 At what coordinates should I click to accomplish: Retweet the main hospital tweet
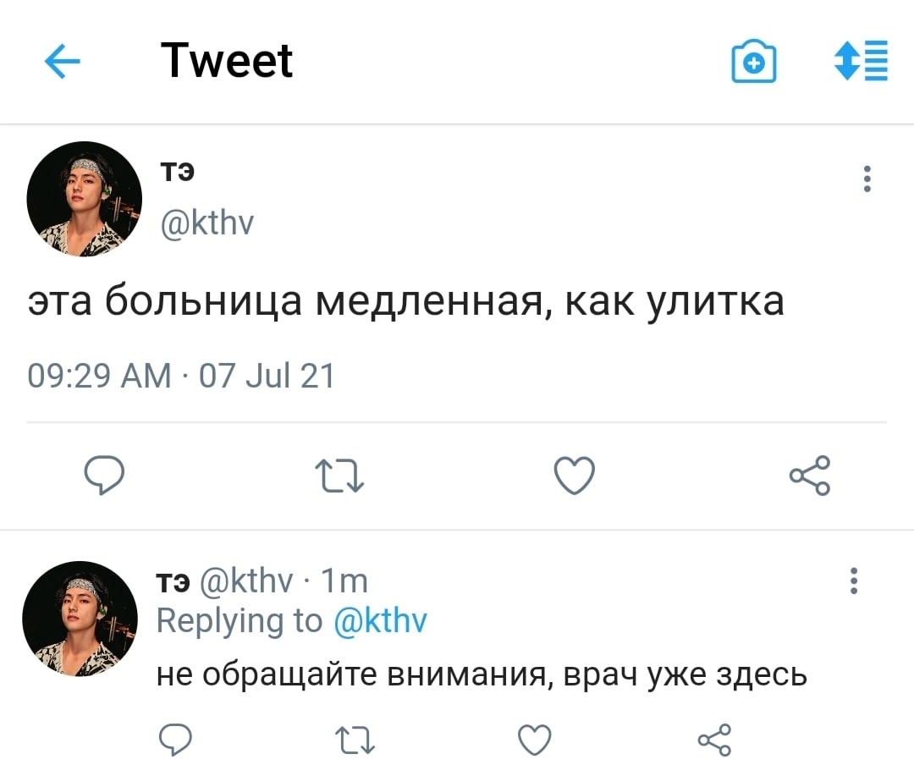339,476
